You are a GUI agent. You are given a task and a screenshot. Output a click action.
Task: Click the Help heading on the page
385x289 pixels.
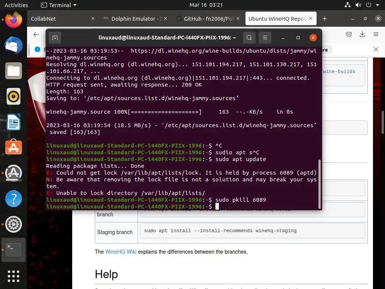(106, 274)
